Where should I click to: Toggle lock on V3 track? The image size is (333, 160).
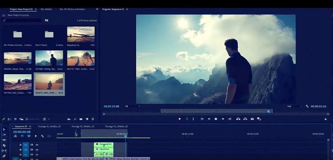pos(21,150)
